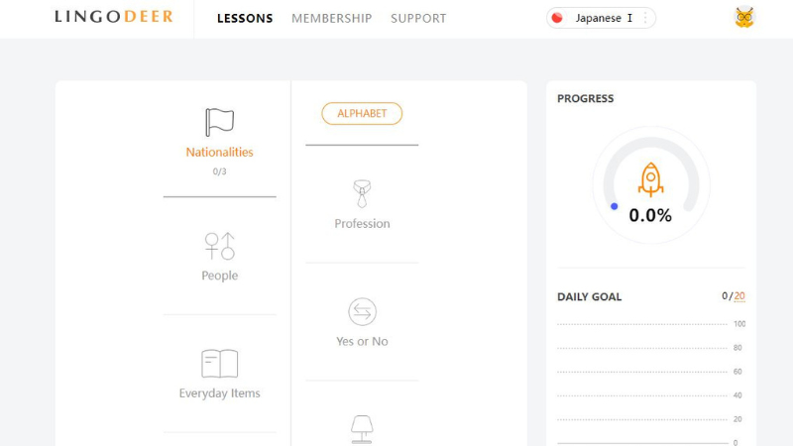Open the Support tab
This screenshot has height=446, width=793.
point(418,18)
